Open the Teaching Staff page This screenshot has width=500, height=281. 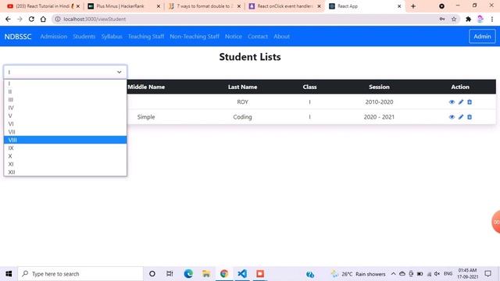tap(146, 37)
